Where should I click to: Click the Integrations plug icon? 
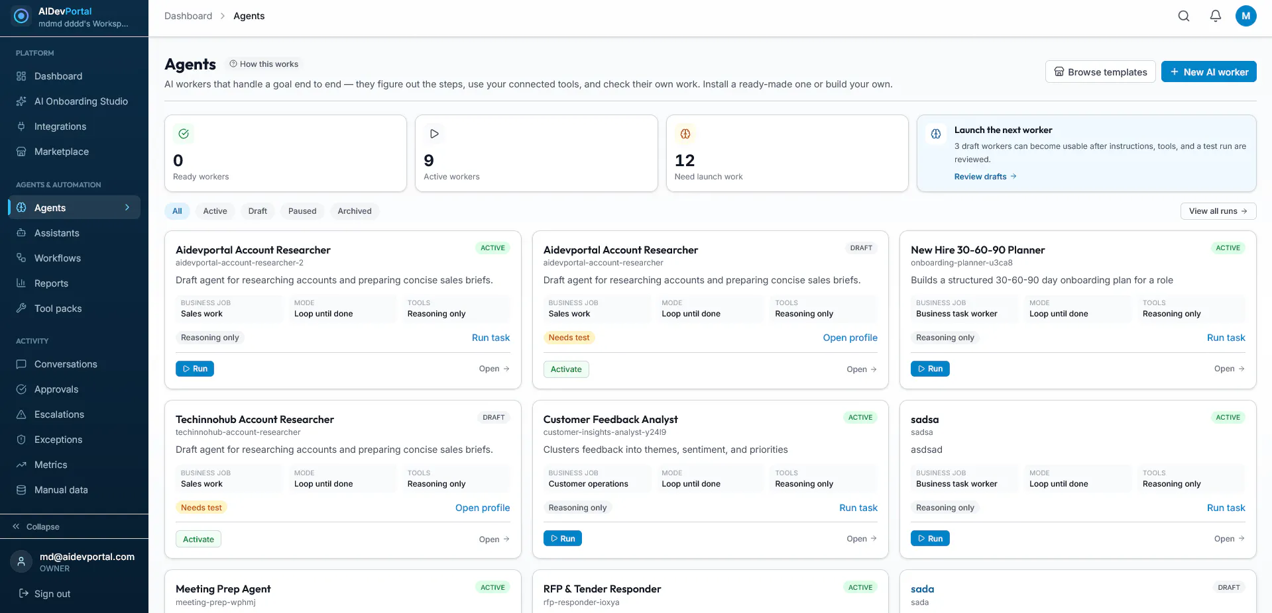click(x=21, y=126)
